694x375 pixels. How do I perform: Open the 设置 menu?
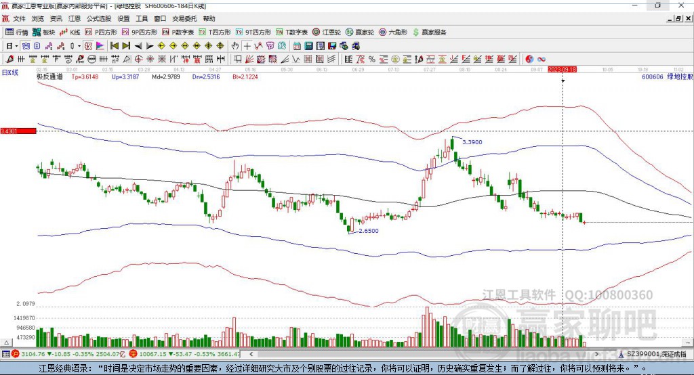(x=123, y=18)
